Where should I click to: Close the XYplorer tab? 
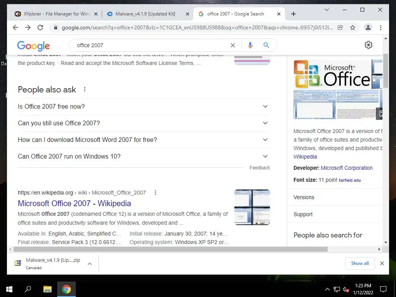click(96, 14)
